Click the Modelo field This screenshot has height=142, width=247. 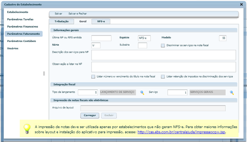point(223,38)
